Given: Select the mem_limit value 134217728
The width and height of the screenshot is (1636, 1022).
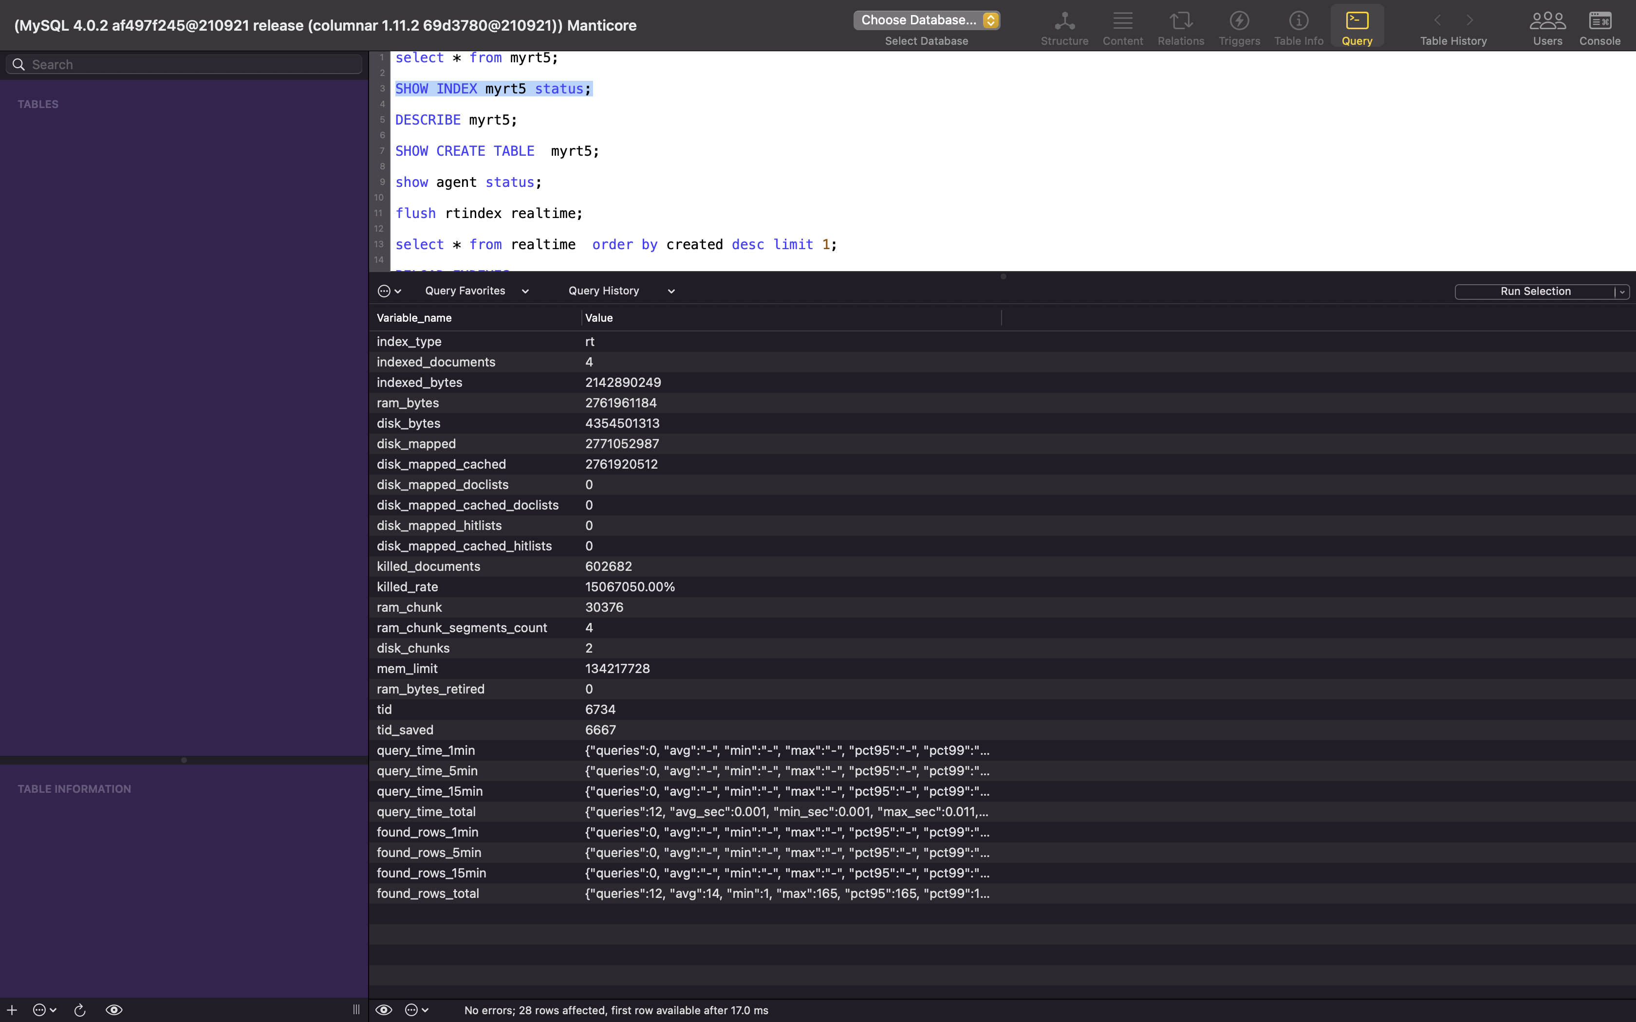Looking at the screenshot, I should click(617, 669).
